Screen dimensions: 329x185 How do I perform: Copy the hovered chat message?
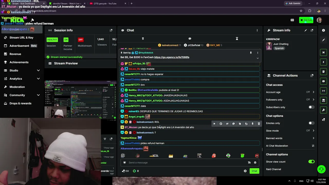[x=240, y=124]
